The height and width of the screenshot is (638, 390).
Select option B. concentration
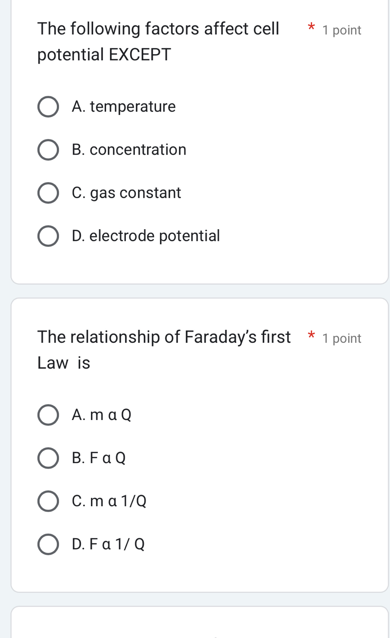click(x=48, y=149)
